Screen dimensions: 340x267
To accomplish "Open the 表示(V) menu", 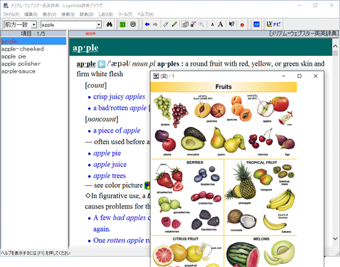I will tap(49, 14).
